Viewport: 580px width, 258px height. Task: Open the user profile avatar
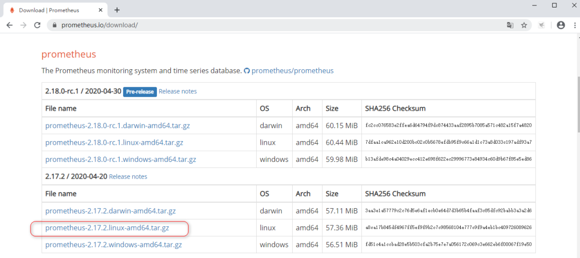561,25
